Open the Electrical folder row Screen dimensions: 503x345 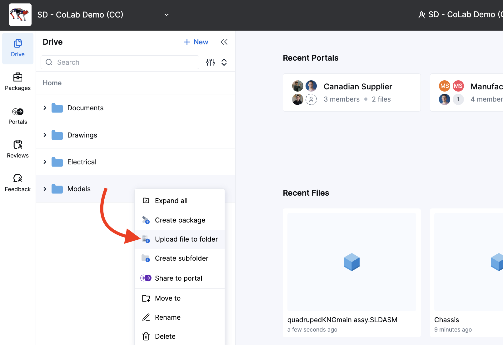tap(136, 162)
